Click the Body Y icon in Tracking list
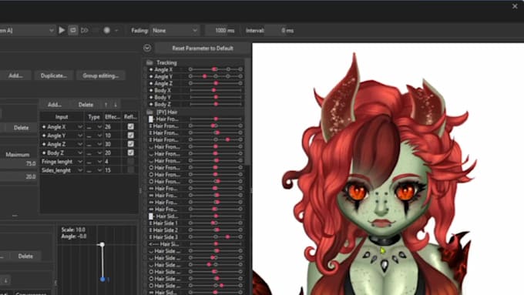524x295 pixels. tap(151, 98)
